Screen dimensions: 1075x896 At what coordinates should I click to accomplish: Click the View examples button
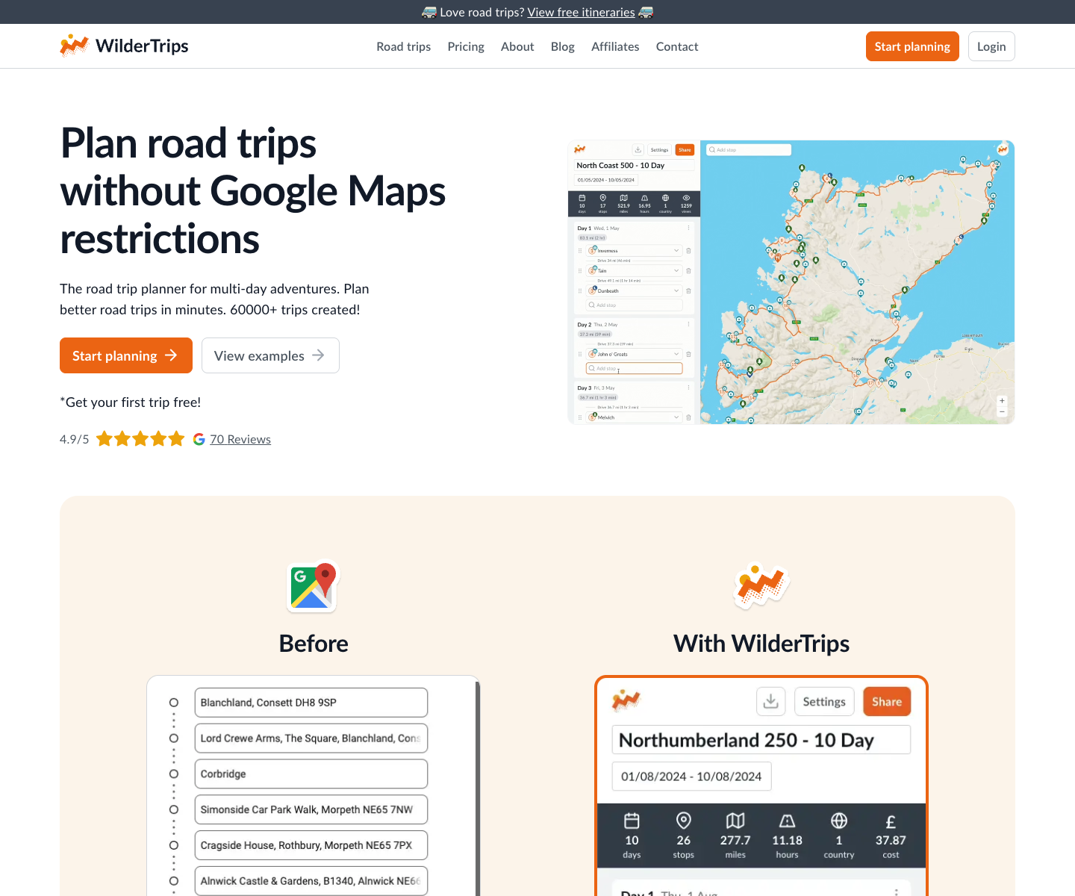click(x=270, y=355)
